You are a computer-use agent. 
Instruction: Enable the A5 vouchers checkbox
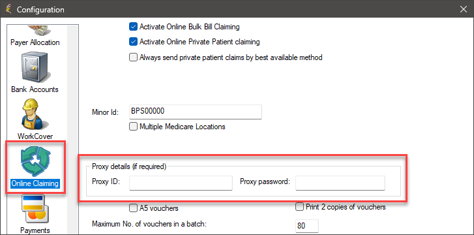pos(133,208)
